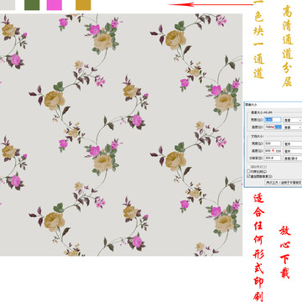Click the document width field showing 530
This screenshot has height=302, width=302.
[x=273, y=143]
